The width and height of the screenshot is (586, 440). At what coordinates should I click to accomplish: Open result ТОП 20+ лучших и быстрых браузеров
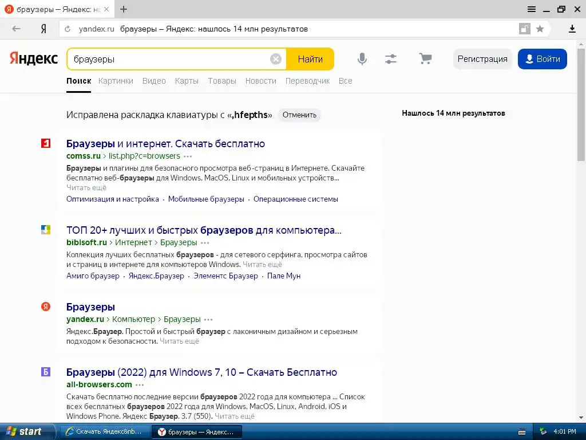tap(204, 230)
